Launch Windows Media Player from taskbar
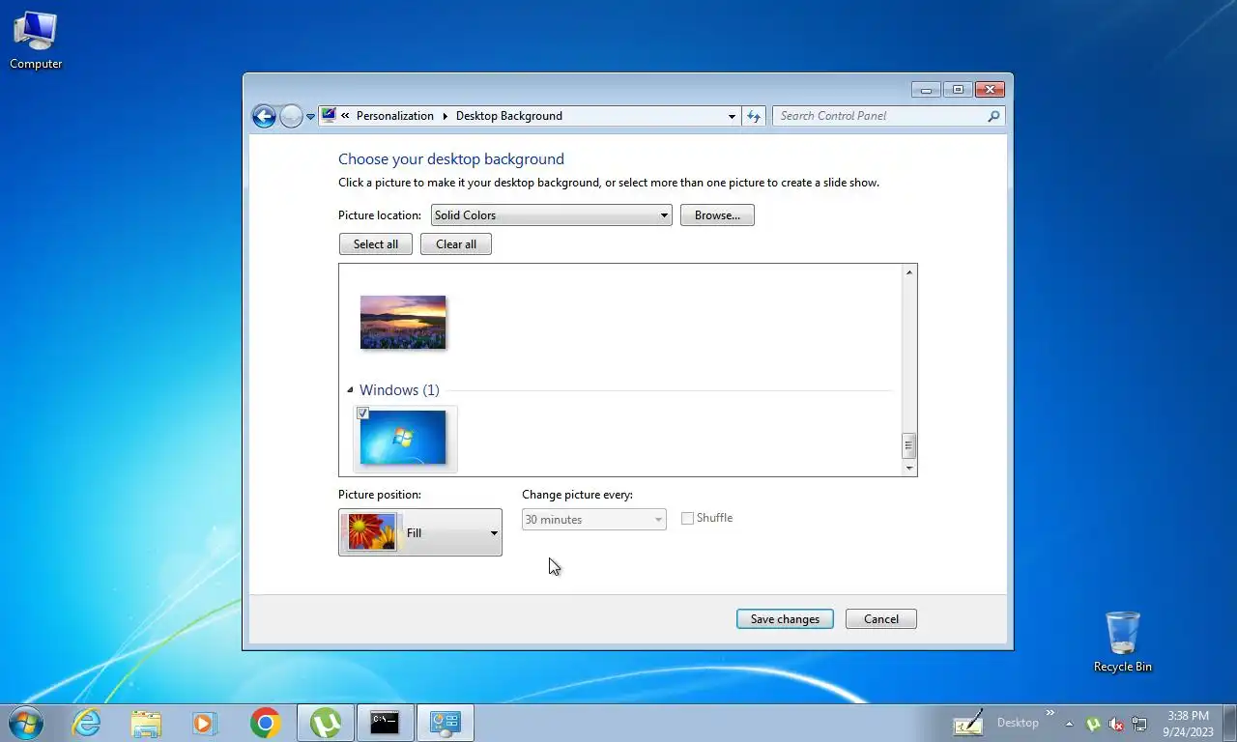1237x742 pixels. pos(205,723)
